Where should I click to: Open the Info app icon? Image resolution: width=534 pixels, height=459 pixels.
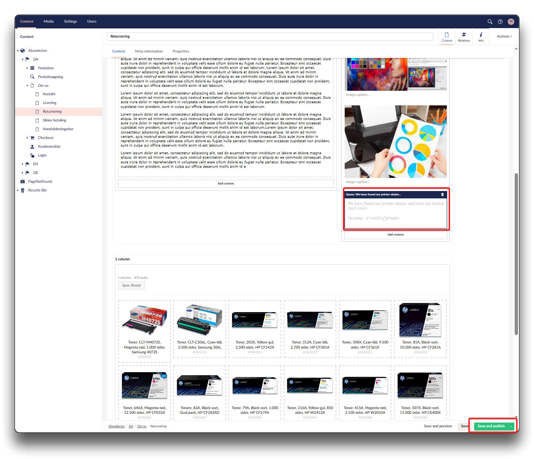(x=481, y=36)
